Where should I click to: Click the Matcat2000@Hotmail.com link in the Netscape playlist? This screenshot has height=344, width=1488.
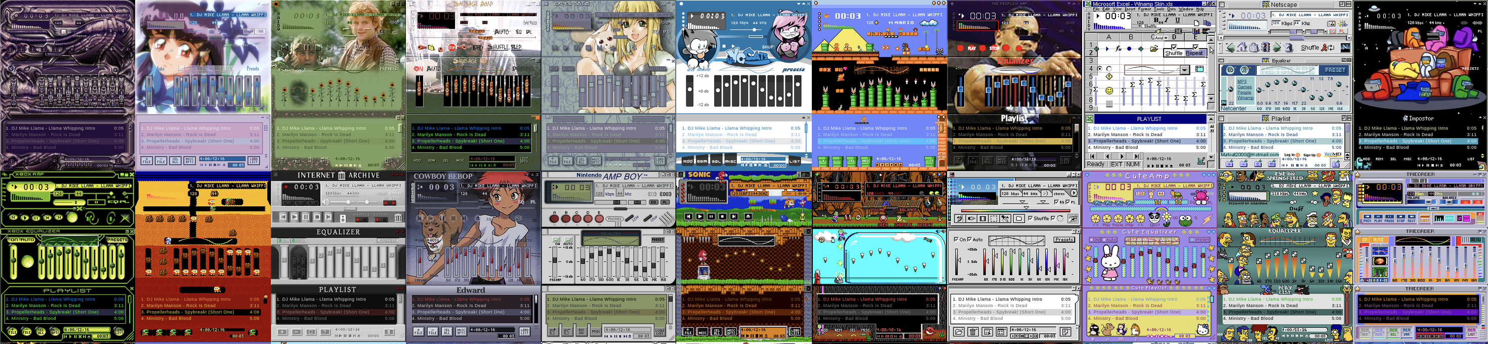pos(1249,154)
